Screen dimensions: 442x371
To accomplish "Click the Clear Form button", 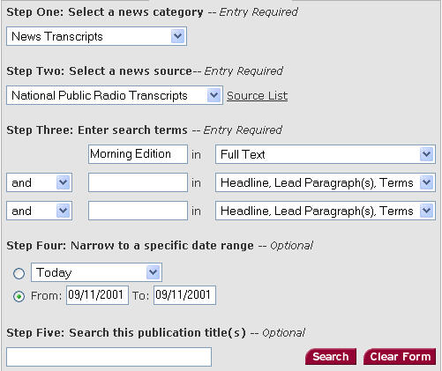I will (x=400, y=357).
